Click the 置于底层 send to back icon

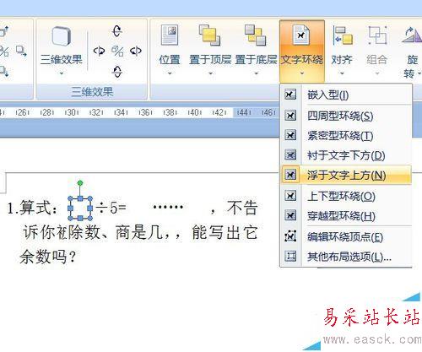(x=256, y=35)
